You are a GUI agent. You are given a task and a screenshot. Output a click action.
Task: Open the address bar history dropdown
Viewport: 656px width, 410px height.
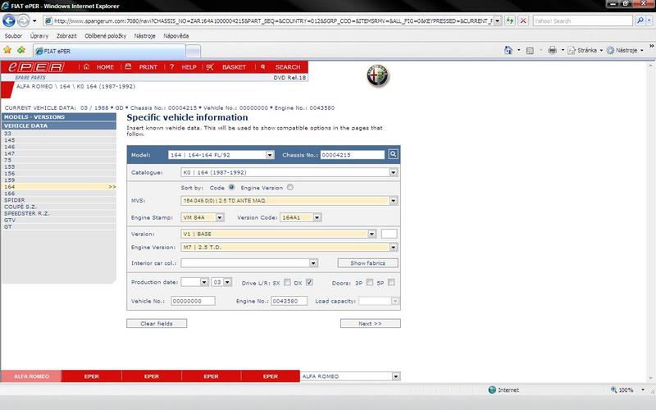coord(497,20)
